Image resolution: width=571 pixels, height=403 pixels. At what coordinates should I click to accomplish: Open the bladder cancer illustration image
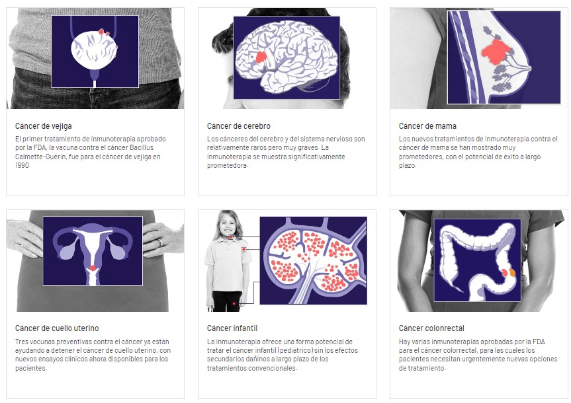[x=95, y=58]
